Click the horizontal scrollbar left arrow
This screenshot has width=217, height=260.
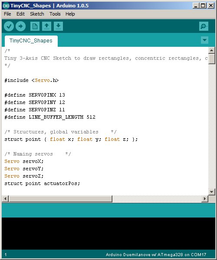tap(5, 198)
